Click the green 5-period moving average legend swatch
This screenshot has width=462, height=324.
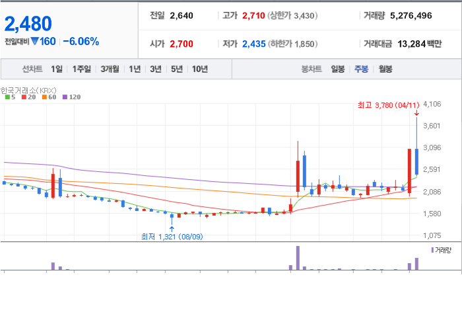click(x=7, y=97)
